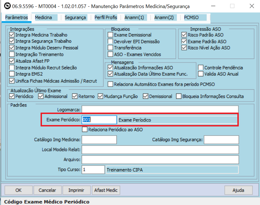The image size is (260, 205).
Task: Click inside the Exame Periódico field
Action: pyautogui.click(x=98, y=120)
